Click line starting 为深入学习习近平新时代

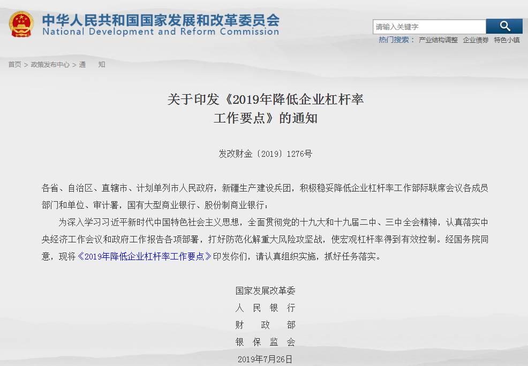pos(273,223)
